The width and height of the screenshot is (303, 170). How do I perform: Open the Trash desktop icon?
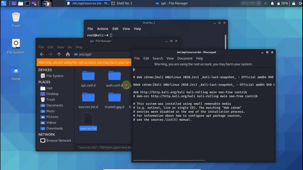click(16, 20)
